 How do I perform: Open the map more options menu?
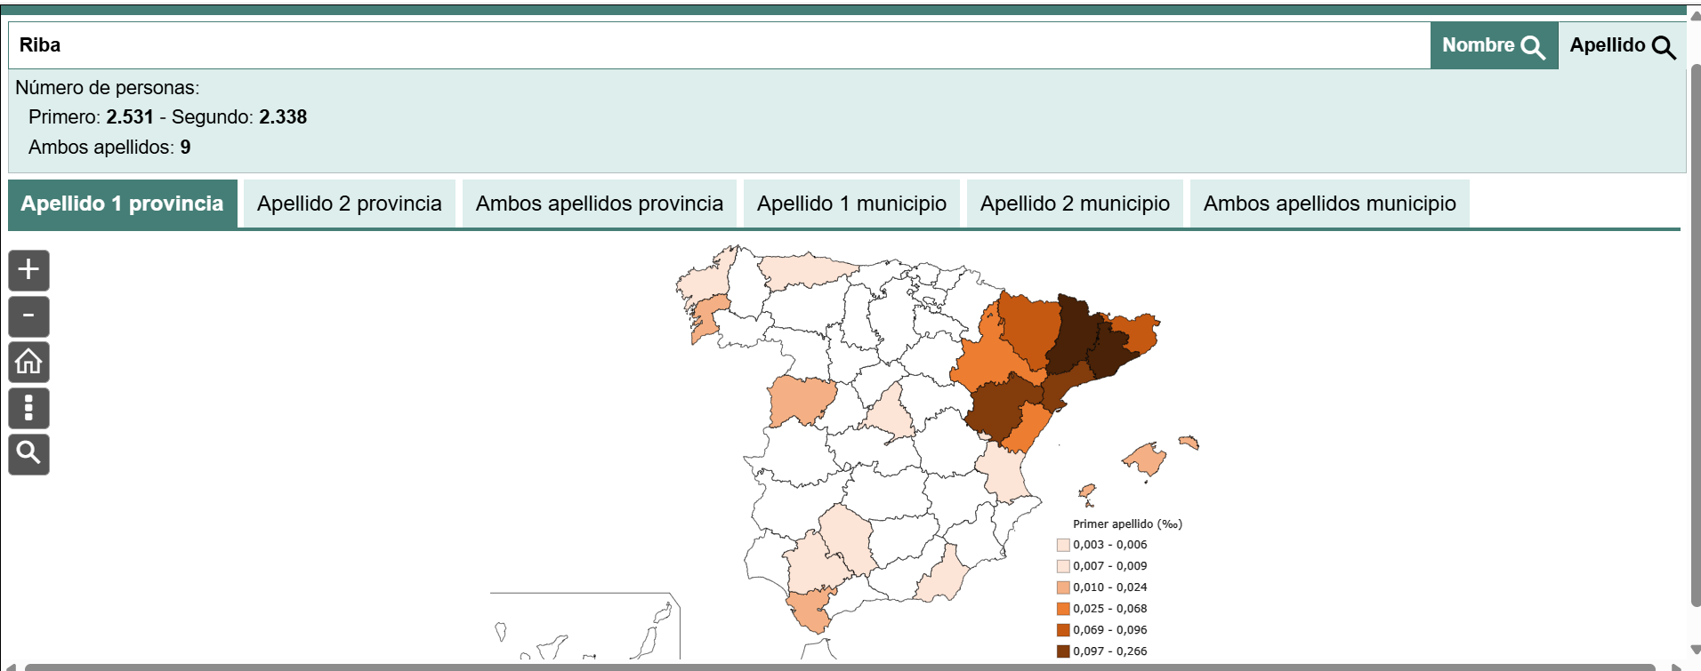[x=28, y=409]
